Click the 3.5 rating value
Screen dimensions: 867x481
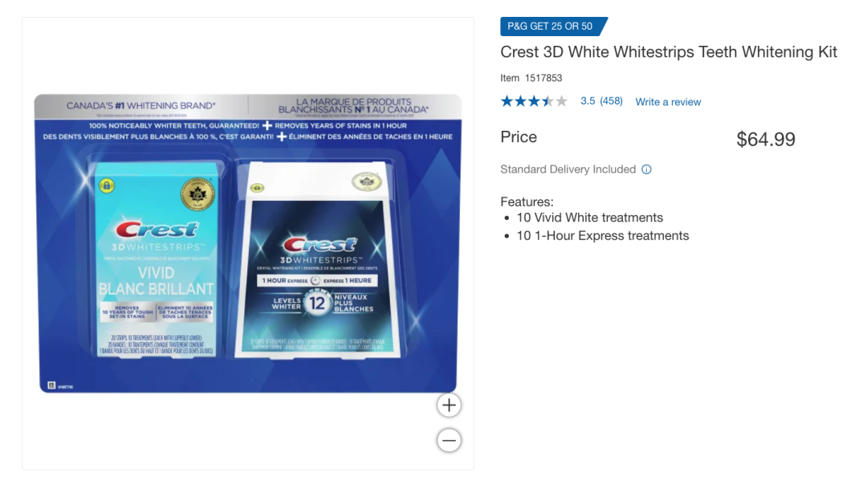pyautogui.click(x=588, y=101)
